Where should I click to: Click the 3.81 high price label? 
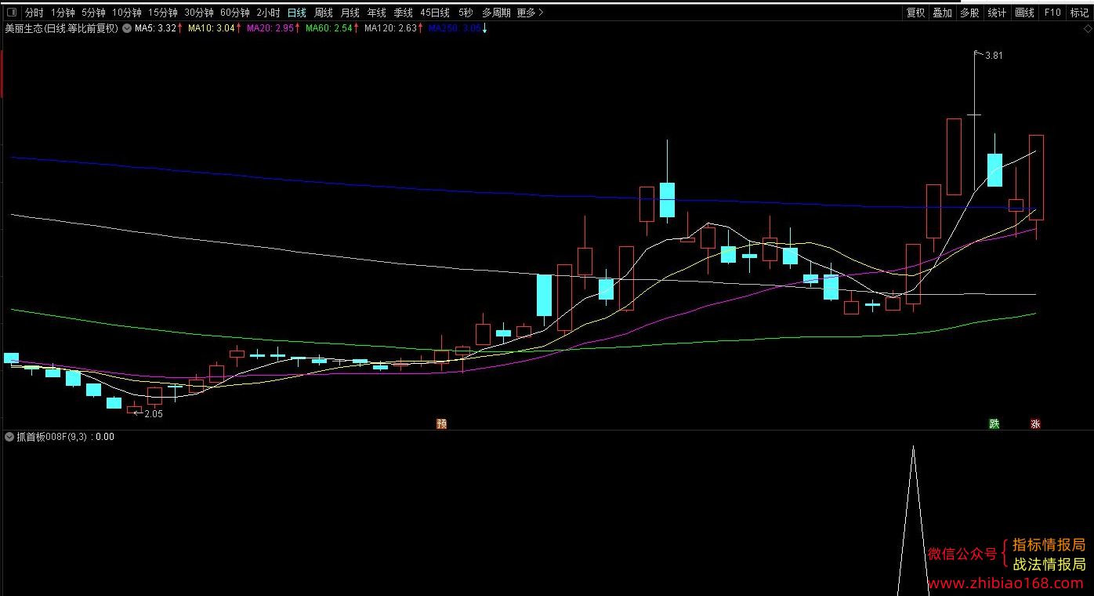coord(994,56)
